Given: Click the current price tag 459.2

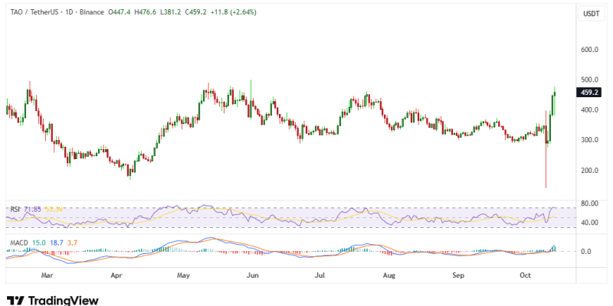Looking at the screenshot, I should coord(591,93).
